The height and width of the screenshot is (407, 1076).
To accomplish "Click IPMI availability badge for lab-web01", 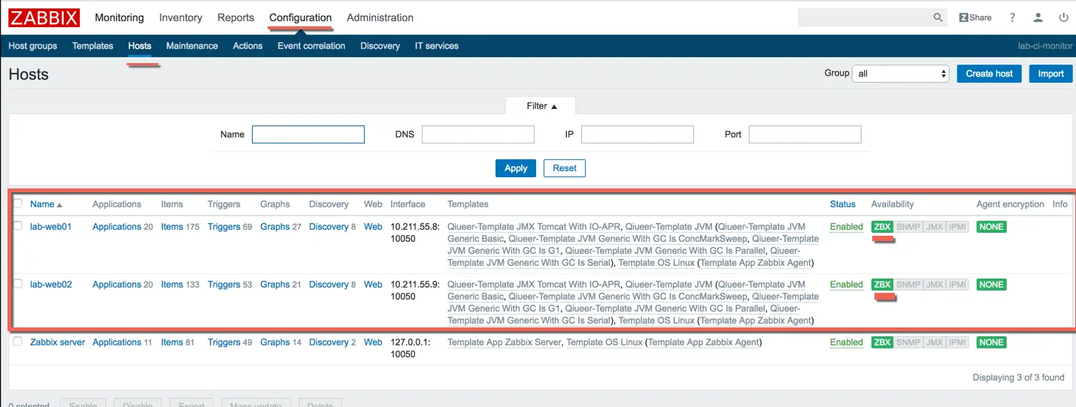I will click(x=957, y=227).
